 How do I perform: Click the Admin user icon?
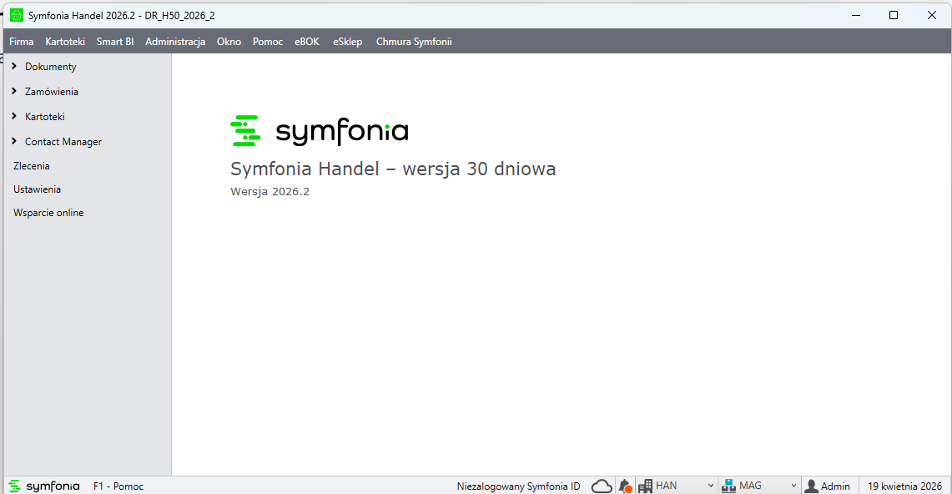coord(811,486)
